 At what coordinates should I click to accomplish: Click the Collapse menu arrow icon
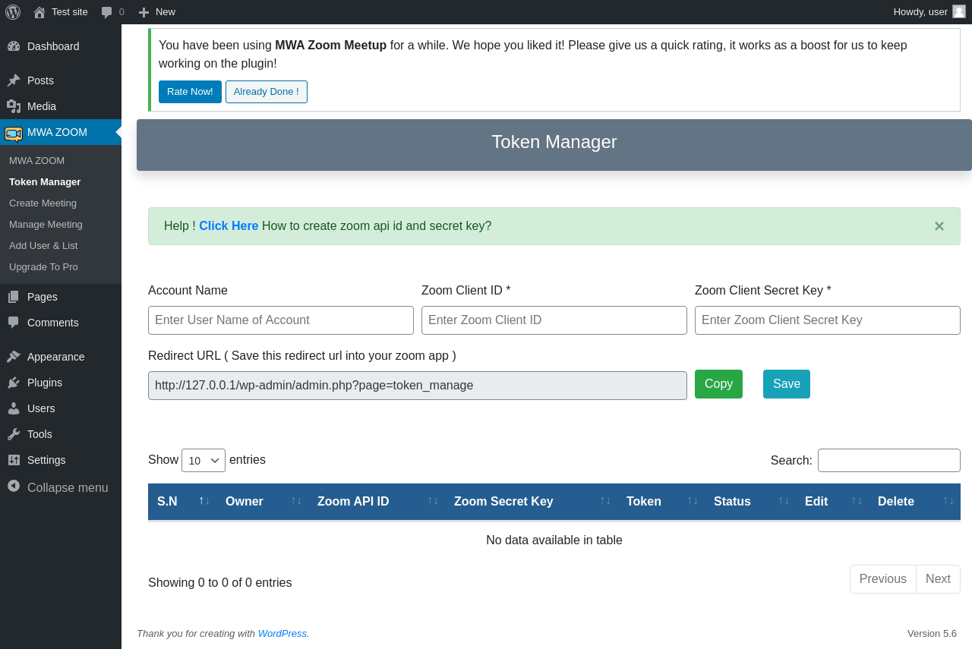pos(14,486)
